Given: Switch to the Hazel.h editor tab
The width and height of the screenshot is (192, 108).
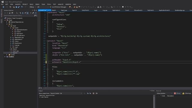Looking at the screenshot, I should pos(54,10).
